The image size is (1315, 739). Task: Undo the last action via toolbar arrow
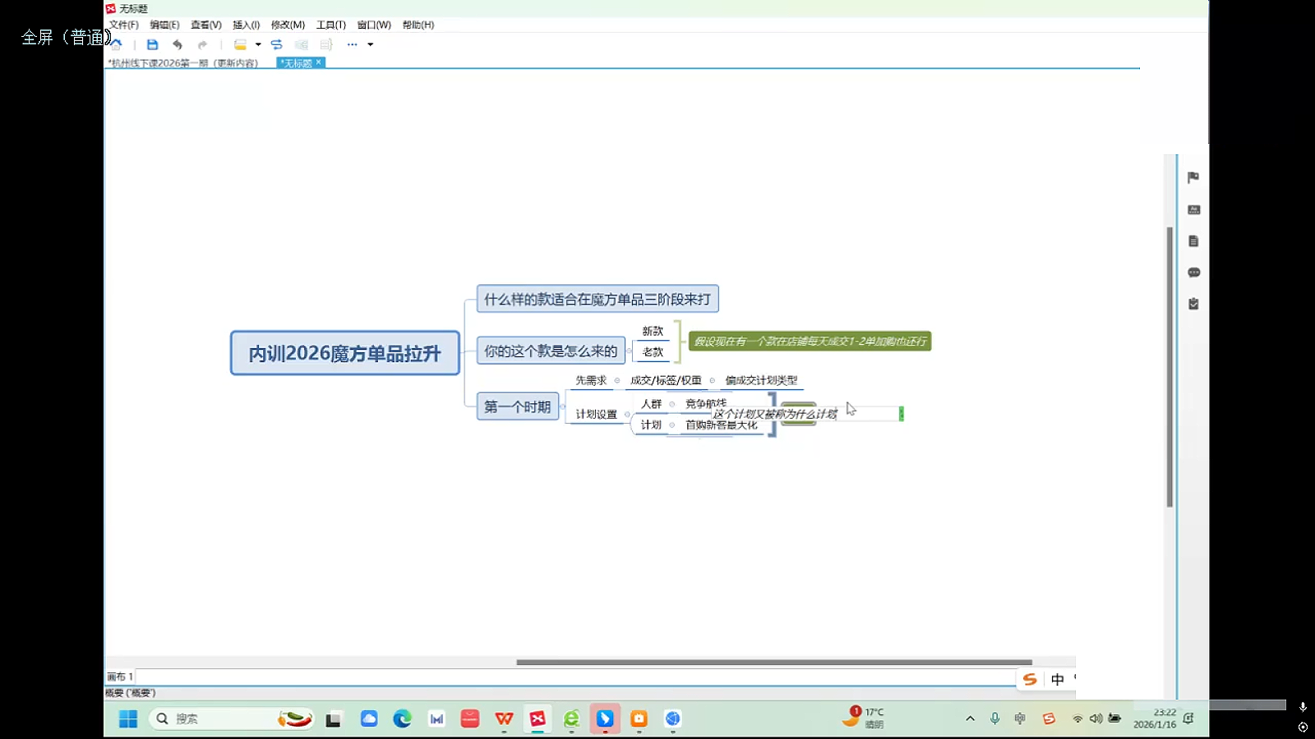[x=177, y=44]
